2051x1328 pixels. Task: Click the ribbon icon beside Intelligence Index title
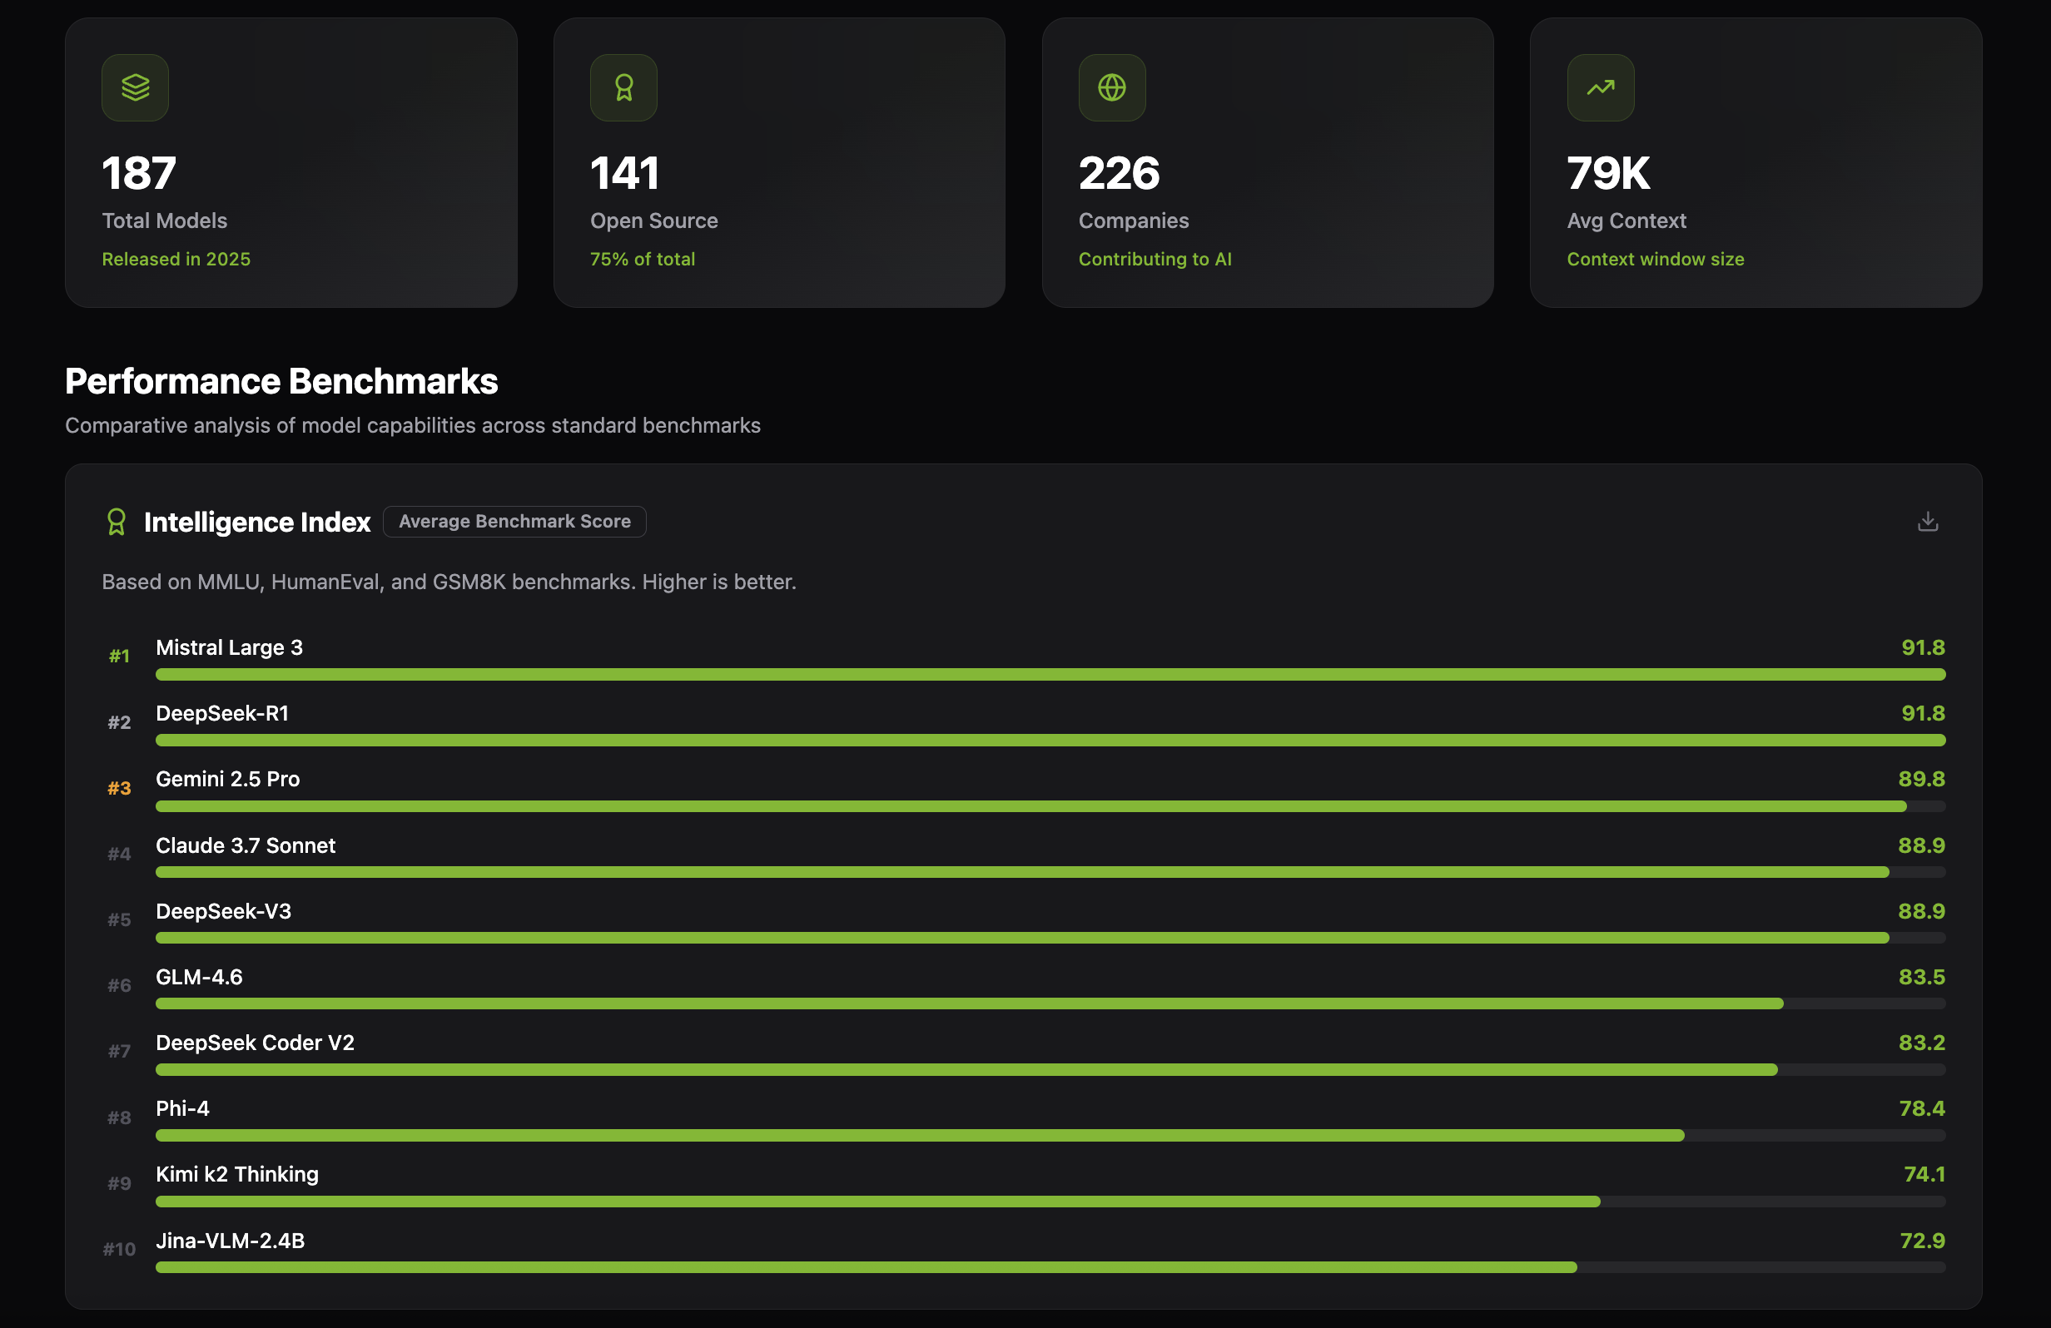[x=117, y=522]
